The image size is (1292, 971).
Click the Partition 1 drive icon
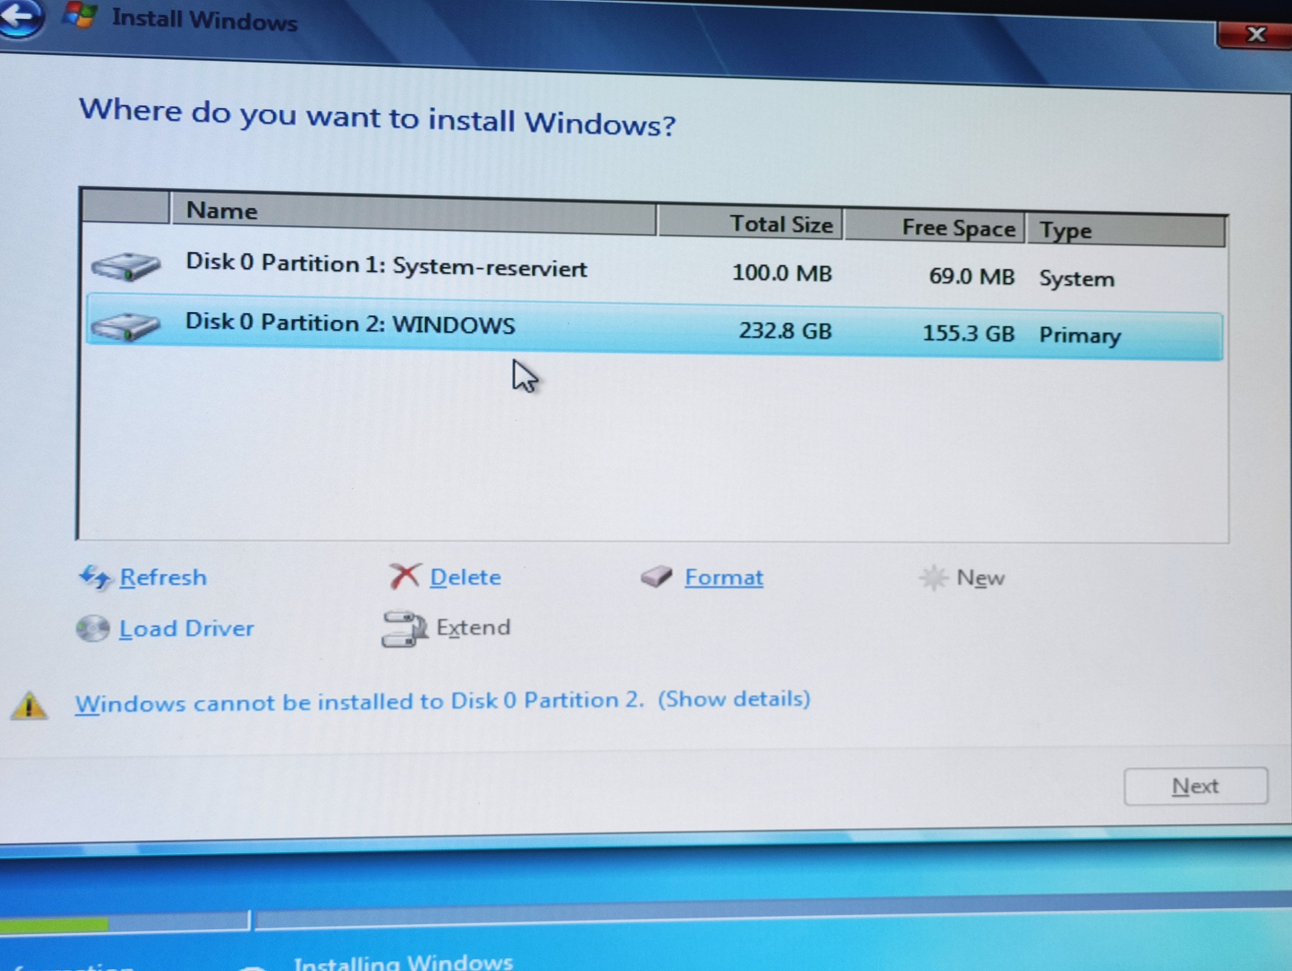pos(125,267)
